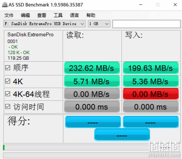Click the SanDisk ExtremePro device name text
The image size is (182, 159).
[x=31, y=35]
